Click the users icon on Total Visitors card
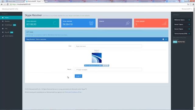 pyautogui.click(x=91, y=23)
